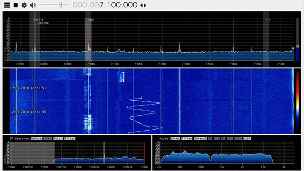The height and width of the screenshot is (171, 304).
Task: Toggle the Audio Filter option
Action: tap(187, 138)
